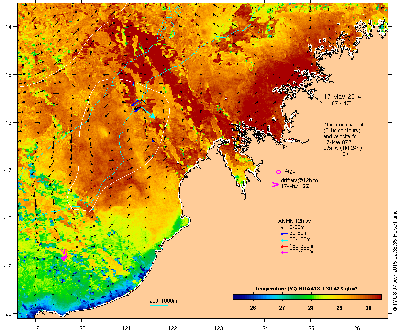Click the latitude axis label -18

pos(7,218)
